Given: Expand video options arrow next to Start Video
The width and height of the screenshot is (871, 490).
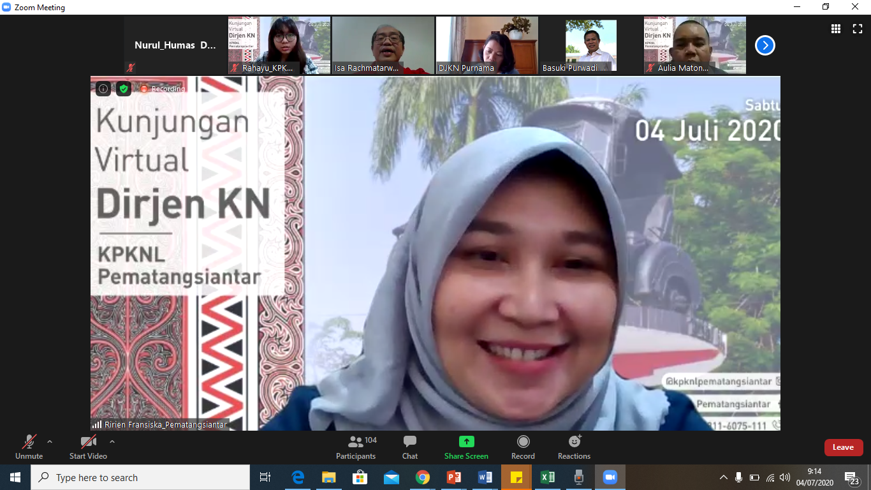Looking at the screenshot, I should pos(112,442).
